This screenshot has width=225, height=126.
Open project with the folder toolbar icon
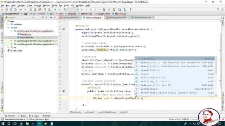click(x=2, y=9)
